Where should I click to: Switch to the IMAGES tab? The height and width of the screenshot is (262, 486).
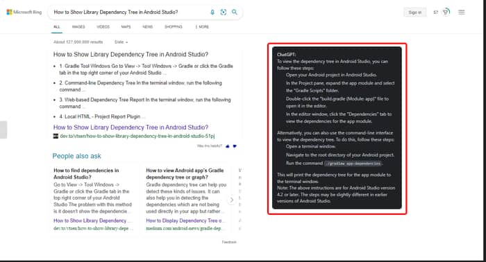pyautogui.click(x=78, y=27)
